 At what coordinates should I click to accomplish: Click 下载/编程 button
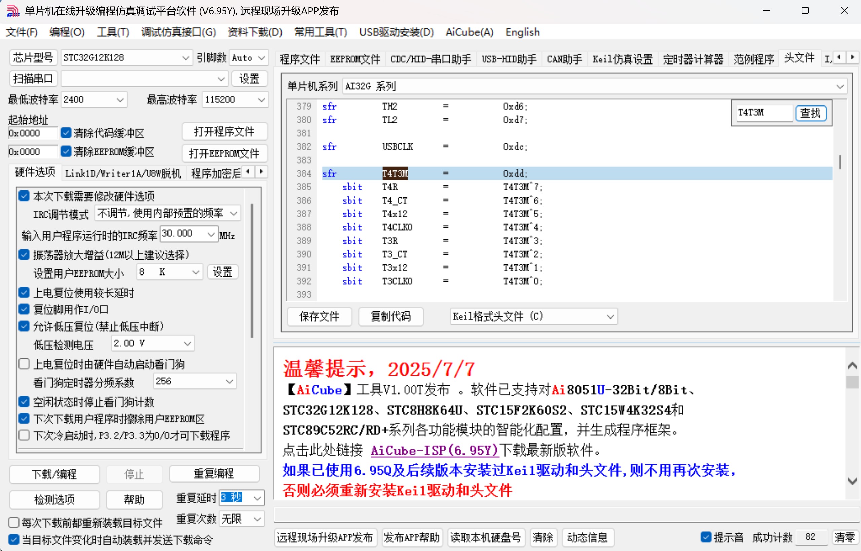tap(54, 474)
